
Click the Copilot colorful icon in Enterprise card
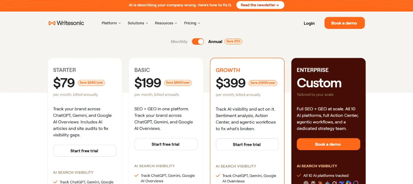point(349,182)
